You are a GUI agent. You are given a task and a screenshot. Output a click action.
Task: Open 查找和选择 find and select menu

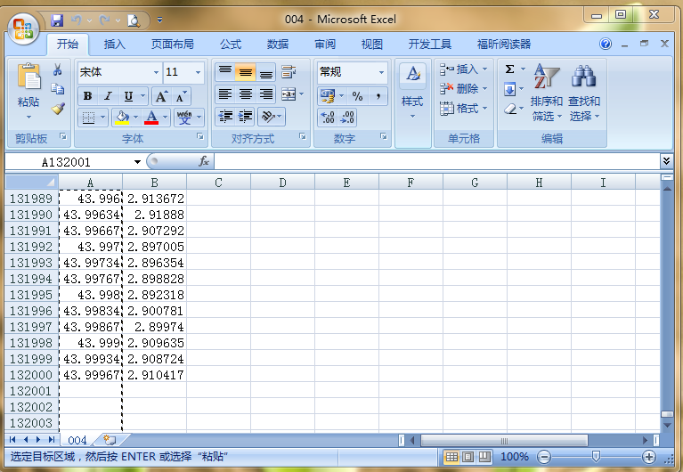[584, 94]
